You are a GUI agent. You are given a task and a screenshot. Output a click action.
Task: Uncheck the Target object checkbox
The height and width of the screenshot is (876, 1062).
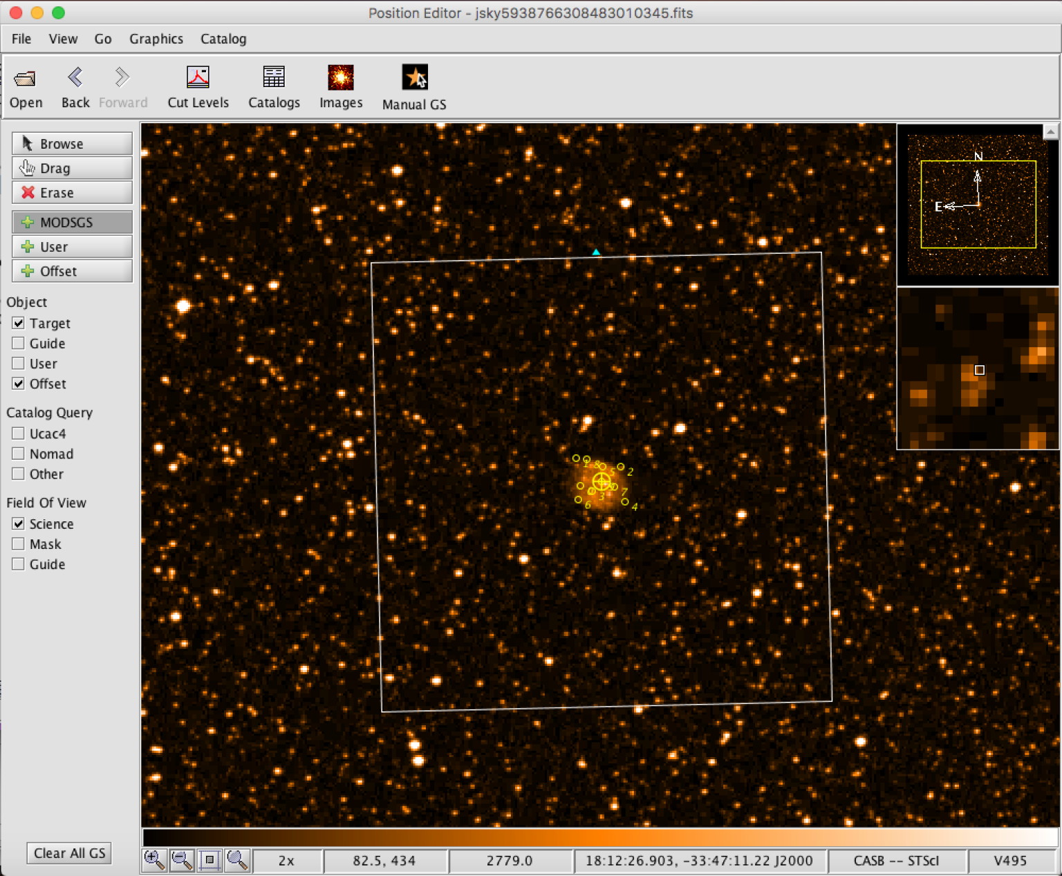click(x=19, y=323)
